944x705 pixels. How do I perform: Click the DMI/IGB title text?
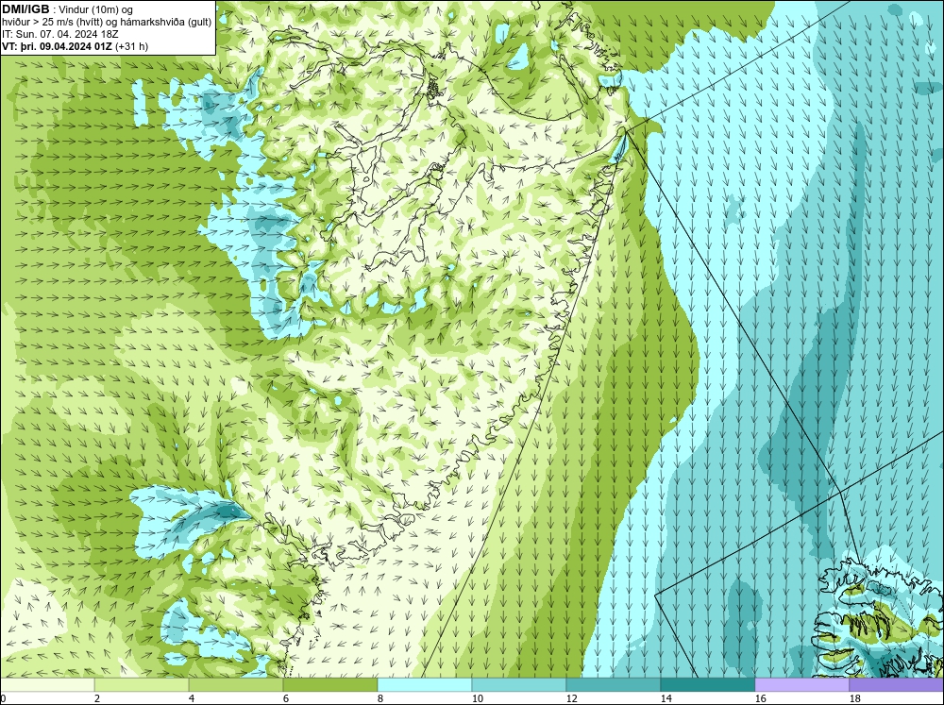point(25,9)
